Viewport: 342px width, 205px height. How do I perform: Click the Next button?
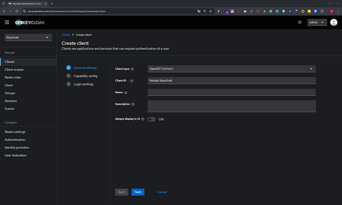coord(138,192)
